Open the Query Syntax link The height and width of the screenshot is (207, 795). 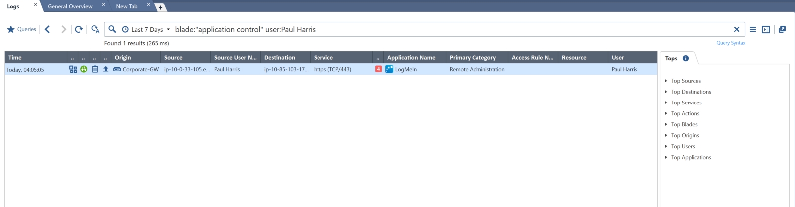click(730, 43)
